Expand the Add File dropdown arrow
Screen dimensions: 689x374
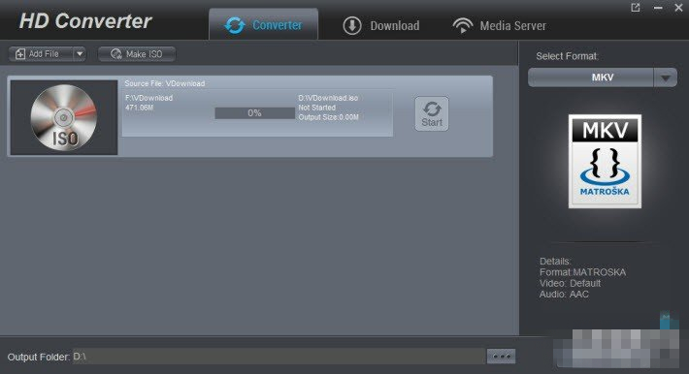click(x=80, y=54)
